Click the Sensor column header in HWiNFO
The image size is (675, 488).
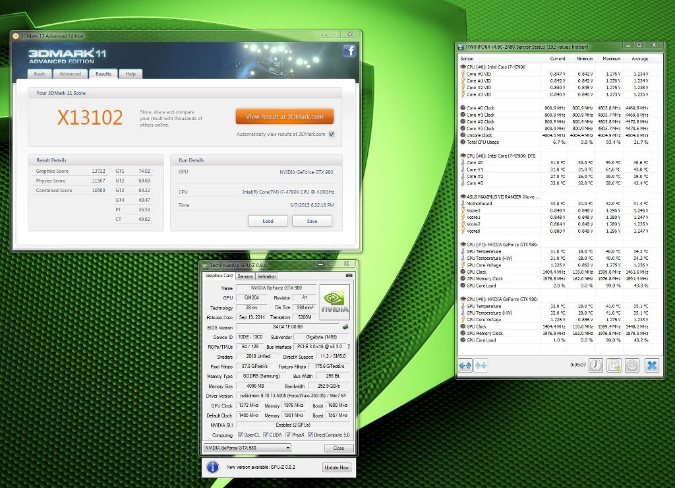pos(467,59)
